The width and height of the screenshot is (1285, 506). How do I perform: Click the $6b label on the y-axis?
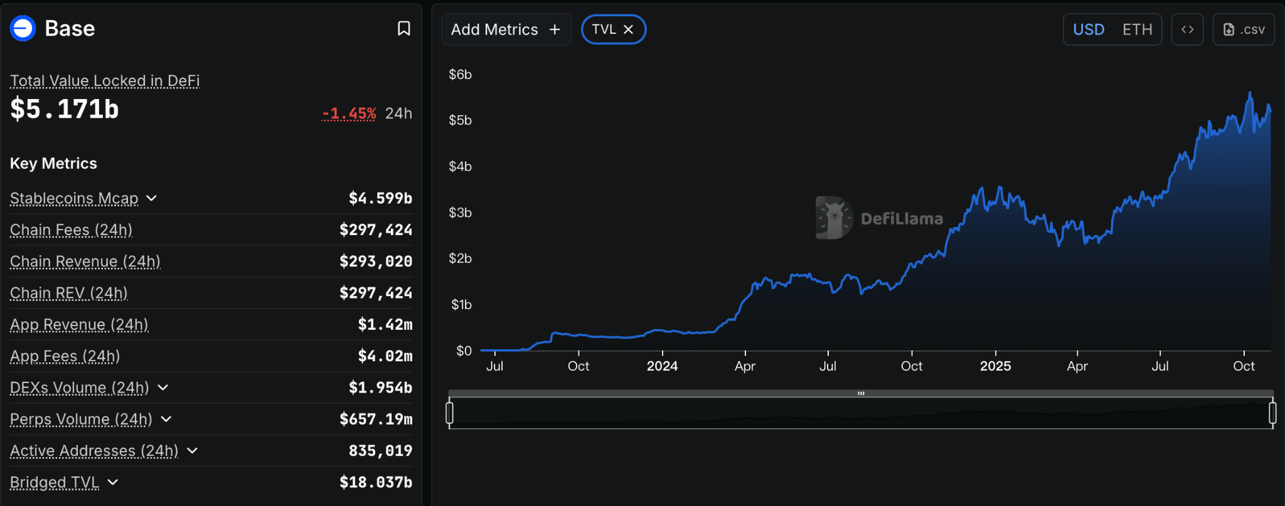(x=460, y=75)
